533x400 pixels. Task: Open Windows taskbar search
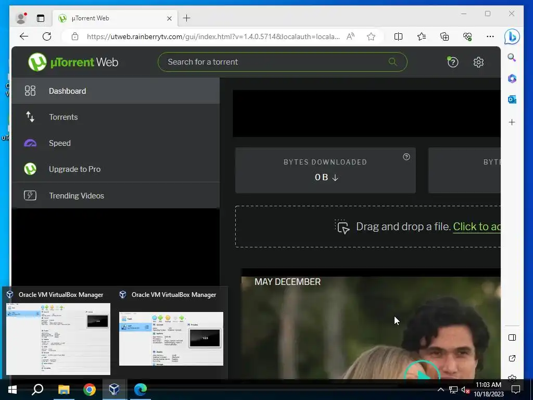(x=37, y=390)
